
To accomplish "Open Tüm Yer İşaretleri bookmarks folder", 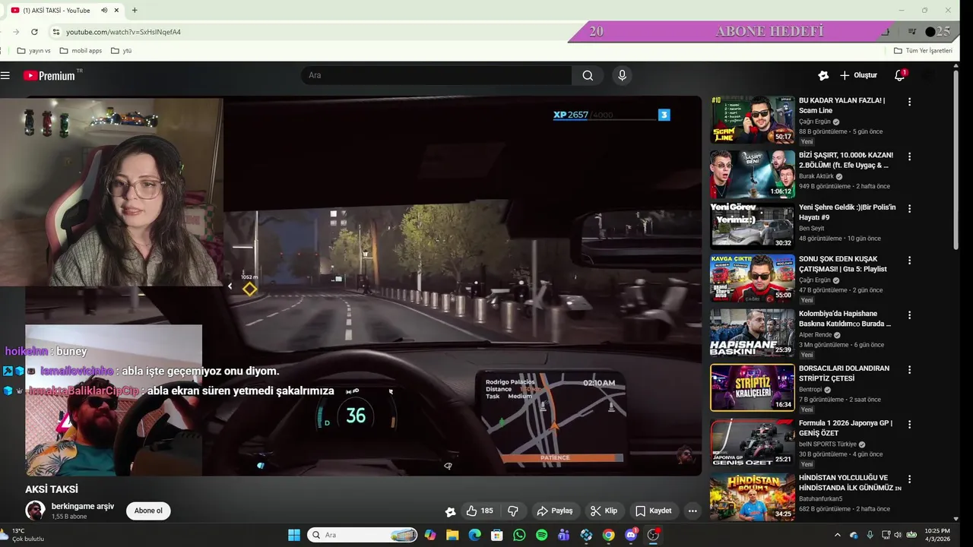I will coord(923,51).
